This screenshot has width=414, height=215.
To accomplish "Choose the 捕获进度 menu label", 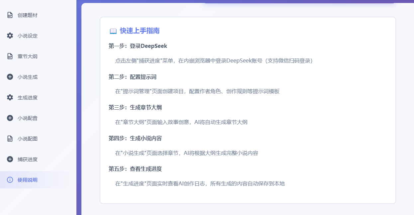I will click(x=28, y=159).
